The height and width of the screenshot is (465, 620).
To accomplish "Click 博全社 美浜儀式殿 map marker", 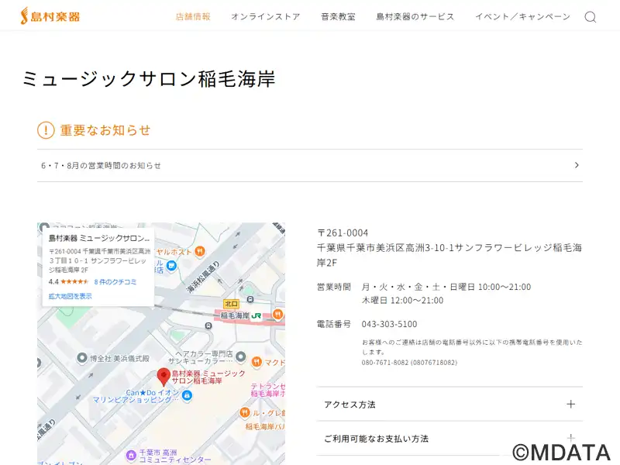I will coord(82,358).
